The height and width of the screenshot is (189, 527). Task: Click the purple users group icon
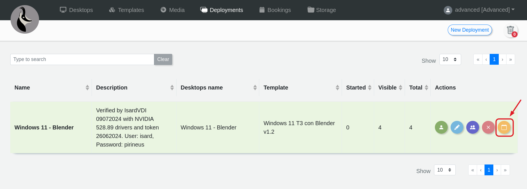tap(473, 127)
